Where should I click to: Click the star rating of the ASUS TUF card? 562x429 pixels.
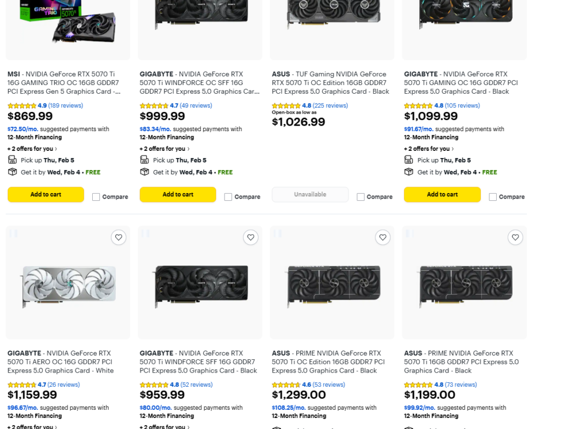[286, 106]
